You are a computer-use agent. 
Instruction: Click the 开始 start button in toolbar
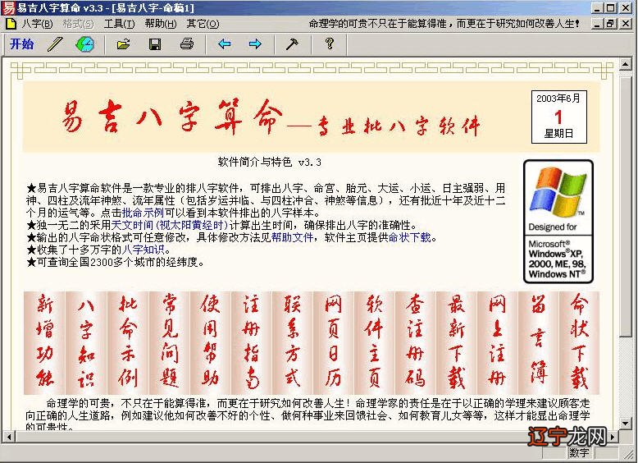[21, 44]
